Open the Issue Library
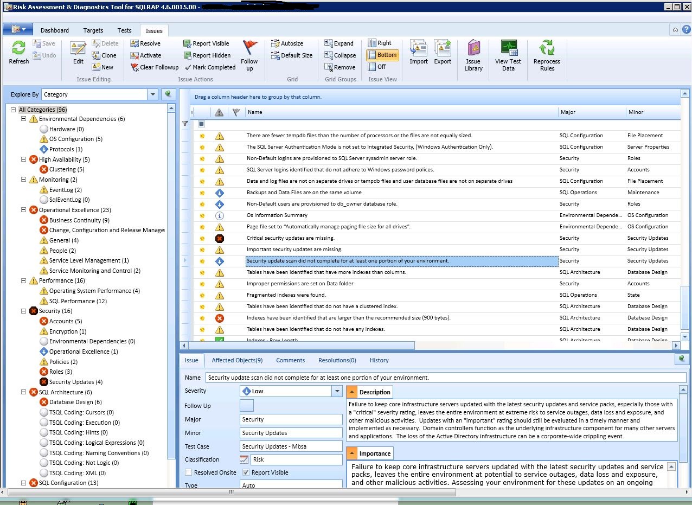 [473, 48]
